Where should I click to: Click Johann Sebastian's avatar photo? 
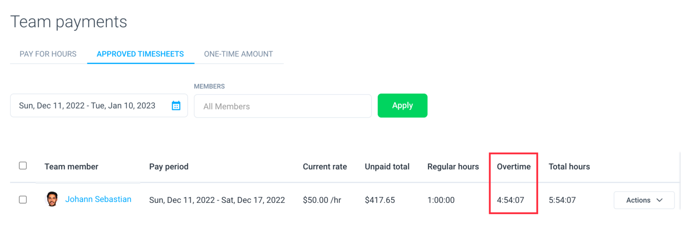[52, 199]
